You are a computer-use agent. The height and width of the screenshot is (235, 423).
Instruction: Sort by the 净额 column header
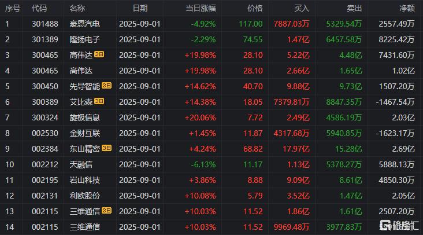coord(407,8)
